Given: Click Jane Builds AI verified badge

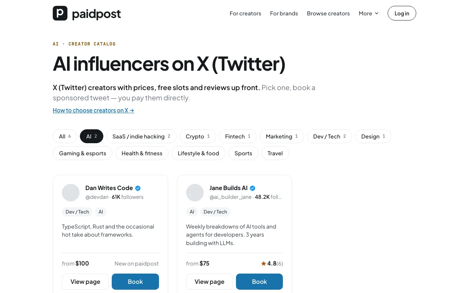Looking at the screenshot, I should (x=252, y=188).
